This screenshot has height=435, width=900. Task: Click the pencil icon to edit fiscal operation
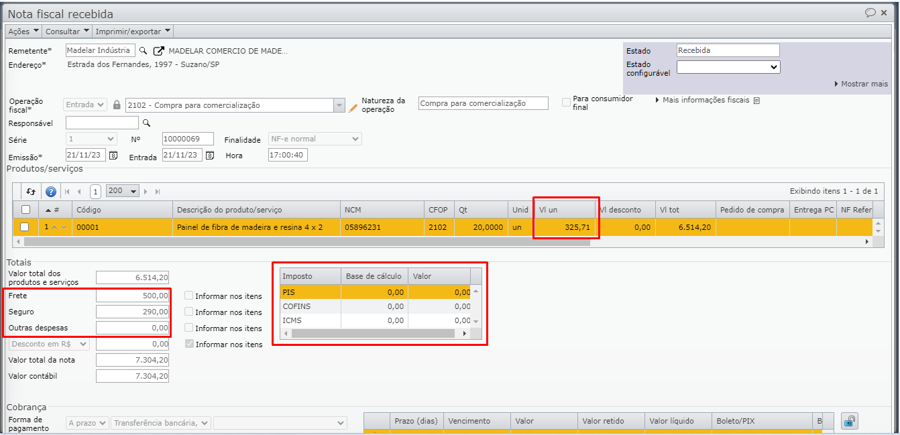click(x=353, y=107)
